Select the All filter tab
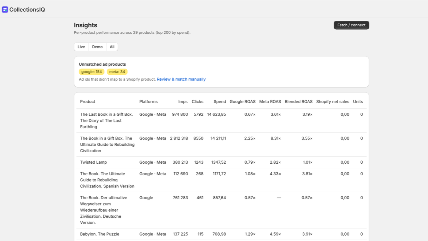Image resolution: width=428 pixels, height=241 pixels. [112, 47]
